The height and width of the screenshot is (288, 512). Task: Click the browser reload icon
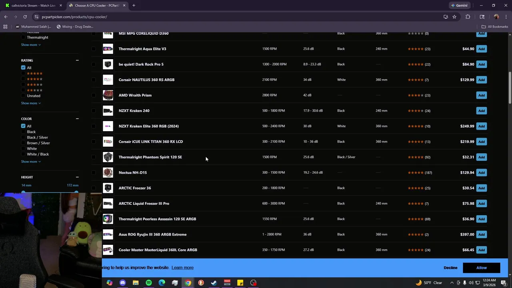(x=25, y=17)
